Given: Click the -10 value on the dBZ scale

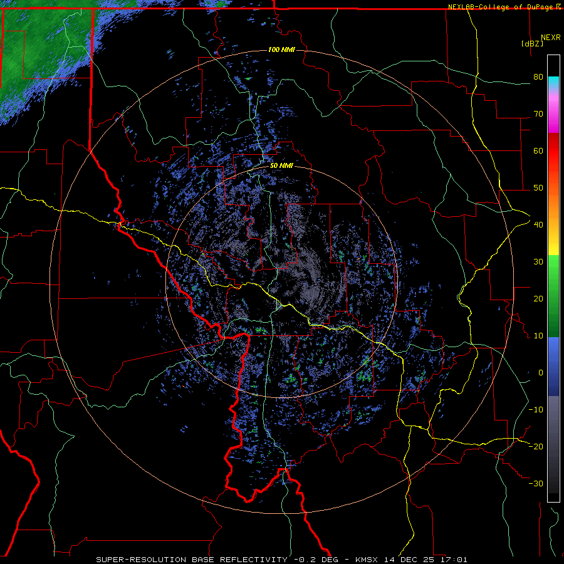Looking at the screenshot, I should pos(536,410).
